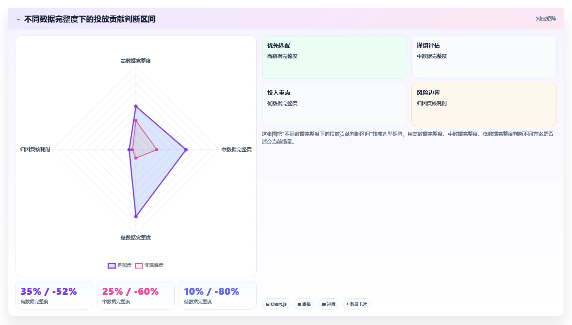572x325 pixels.
Task: Select the 谨慎评估 card
Action: pyautogui.click(x=484, y=57)
